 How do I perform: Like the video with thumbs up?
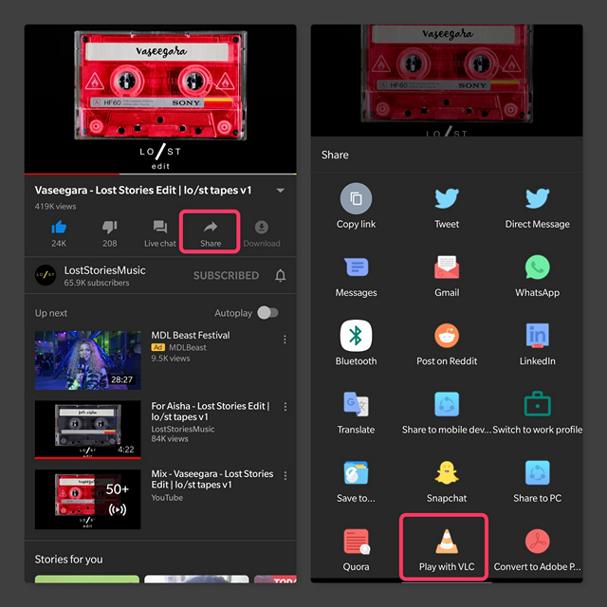[x=59, y=228]
